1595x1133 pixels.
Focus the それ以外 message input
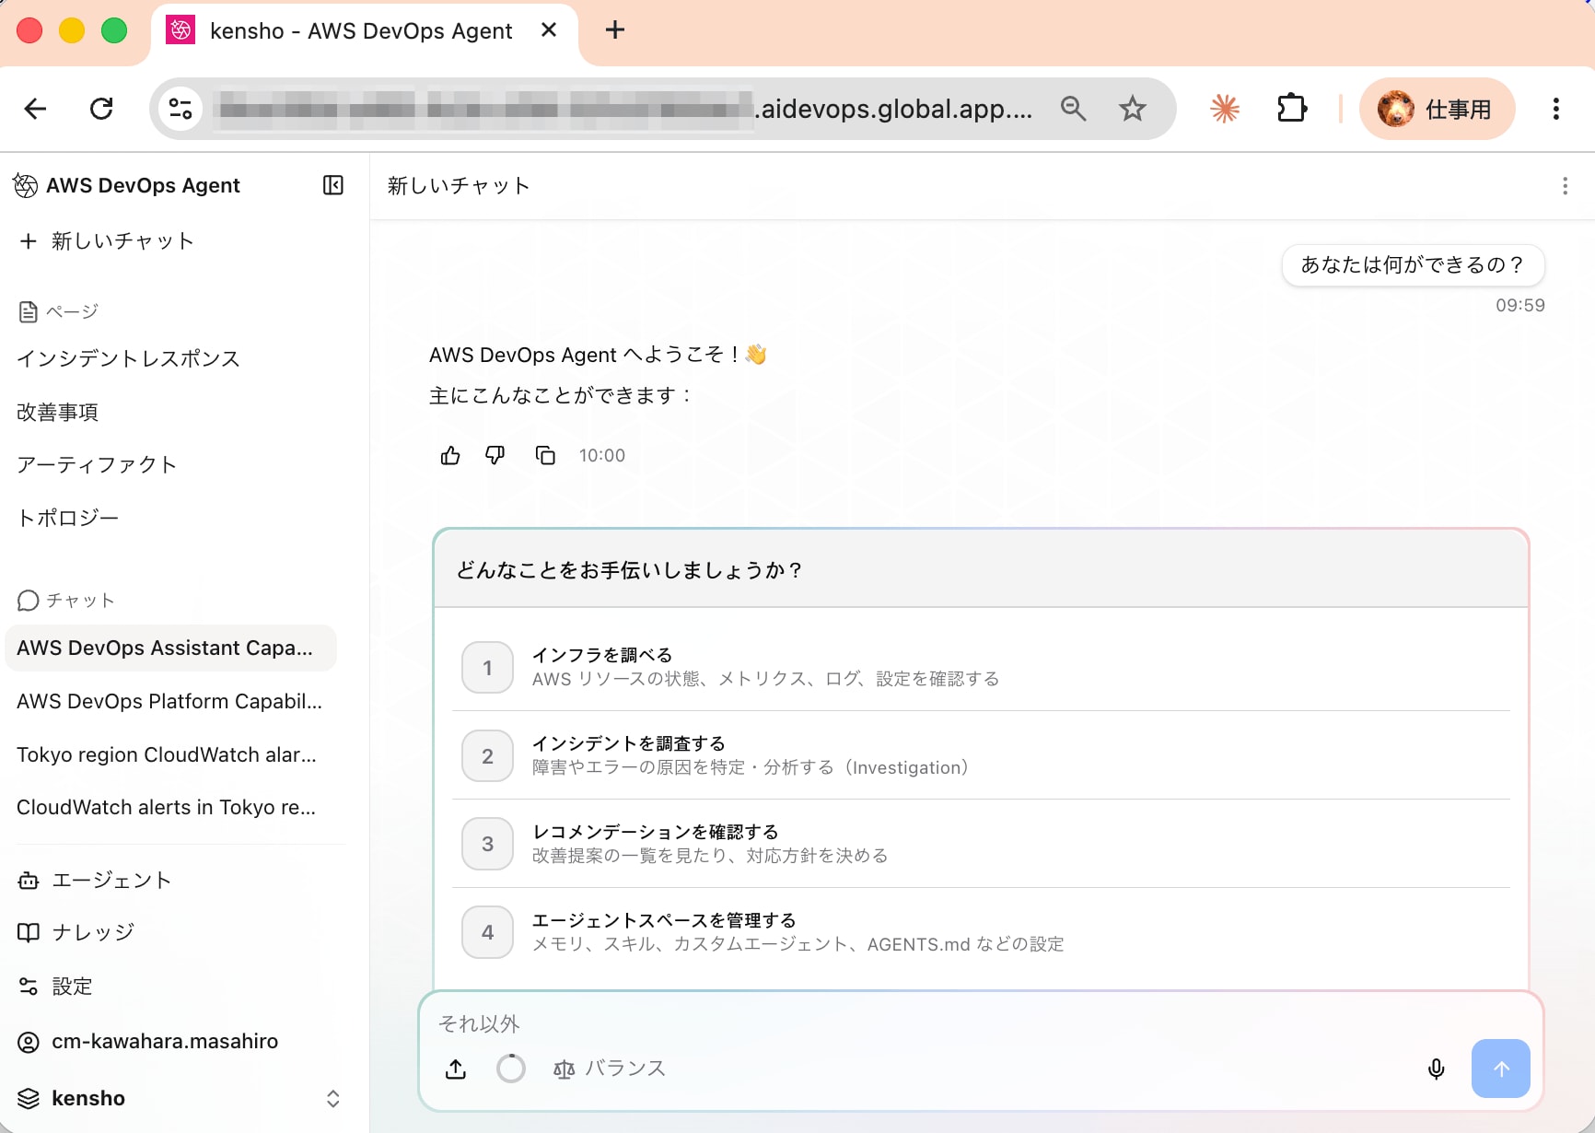981,1023
